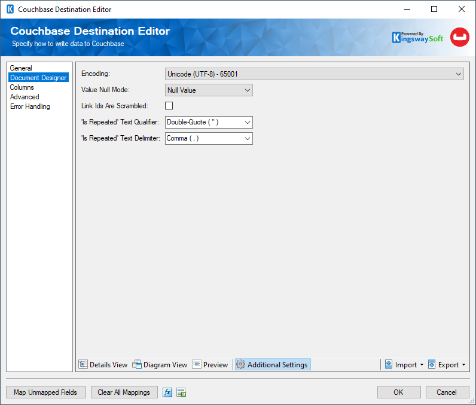476x405 pixels.
Task: Click the Couchbase Destination Editor header title
Action: [x=90, y=31]
